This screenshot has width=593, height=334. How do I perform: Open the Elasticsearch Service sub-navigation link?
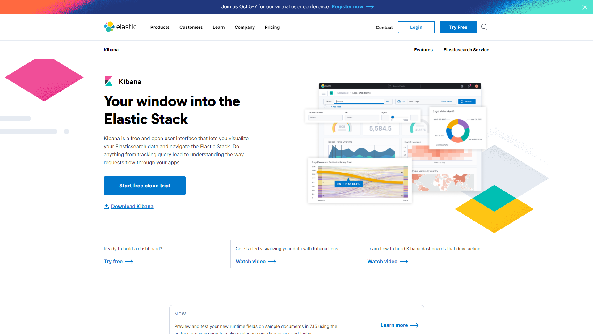tap(466, 50)
